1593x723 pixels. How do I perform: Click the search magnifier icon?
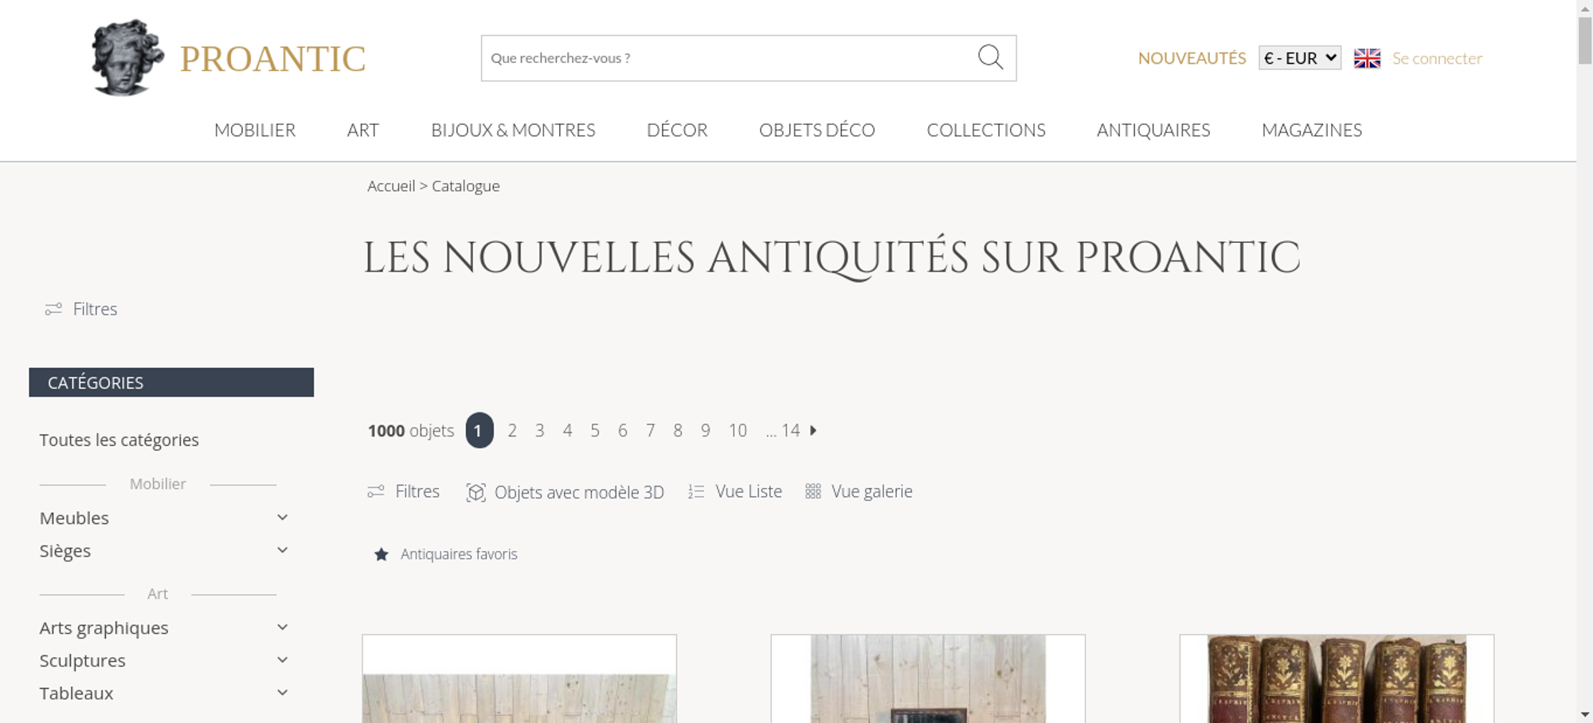[x=990, y=57]
